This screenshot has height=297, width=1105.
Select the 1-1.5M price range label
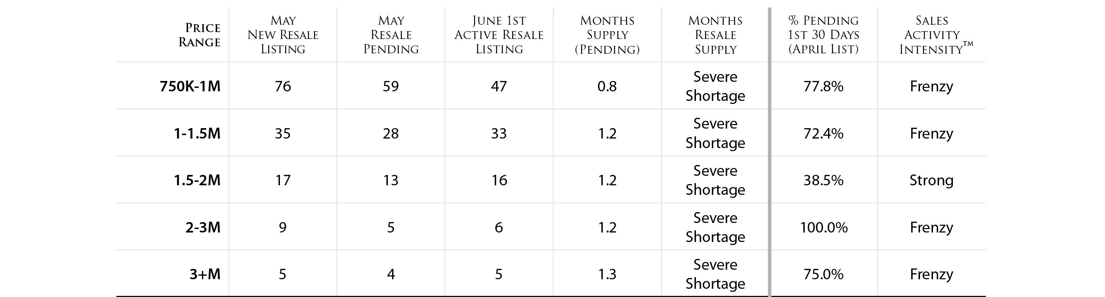point(197,133)
